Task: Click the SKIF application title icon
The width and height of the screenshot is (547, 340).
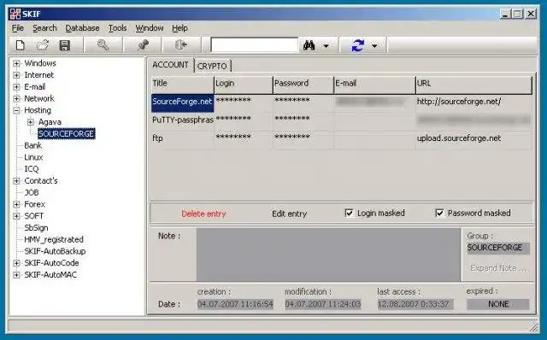Action: pyautogui.click(x=15, y=14)
